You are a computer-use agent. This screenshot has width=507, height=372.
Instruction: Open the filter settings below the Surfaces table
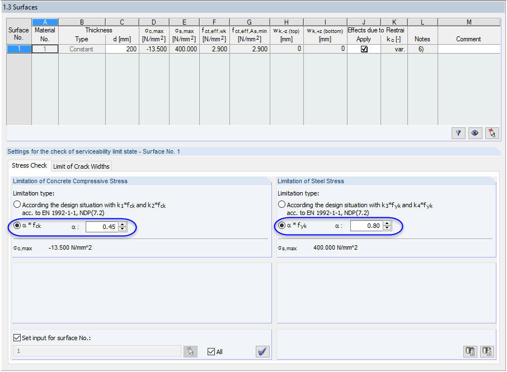[458, 133]
